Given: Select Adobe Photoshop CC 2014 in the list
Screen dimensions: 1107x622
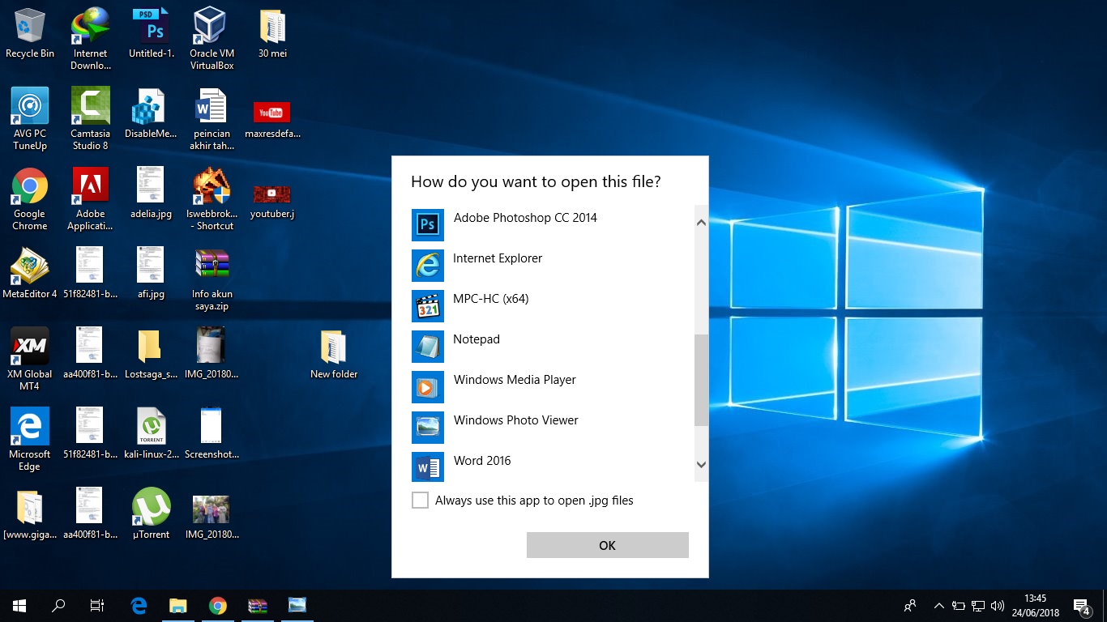Looking at the screenshot, I should tap(552, 224).
